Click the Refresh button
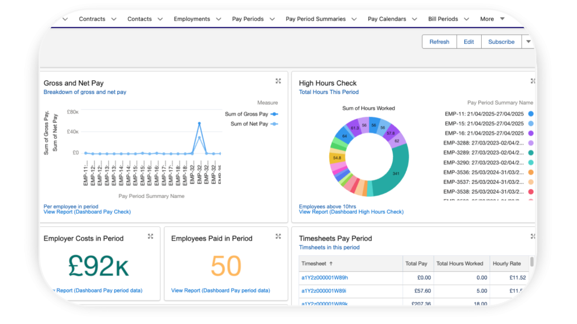Image resolution: width=577 pixels, height=324 pixels. (439, 42)
